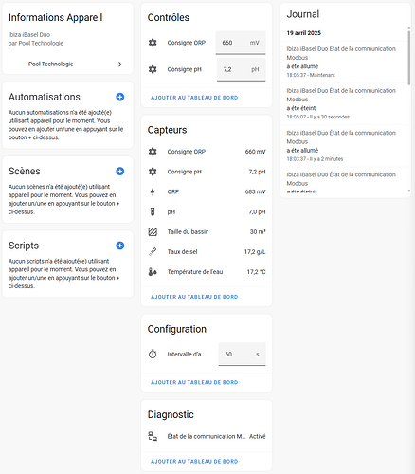Image resolution: width=415 pixels, height=474 pixels.
Task: Click the Taux de sel icon
Action: (x=153, y=252)
